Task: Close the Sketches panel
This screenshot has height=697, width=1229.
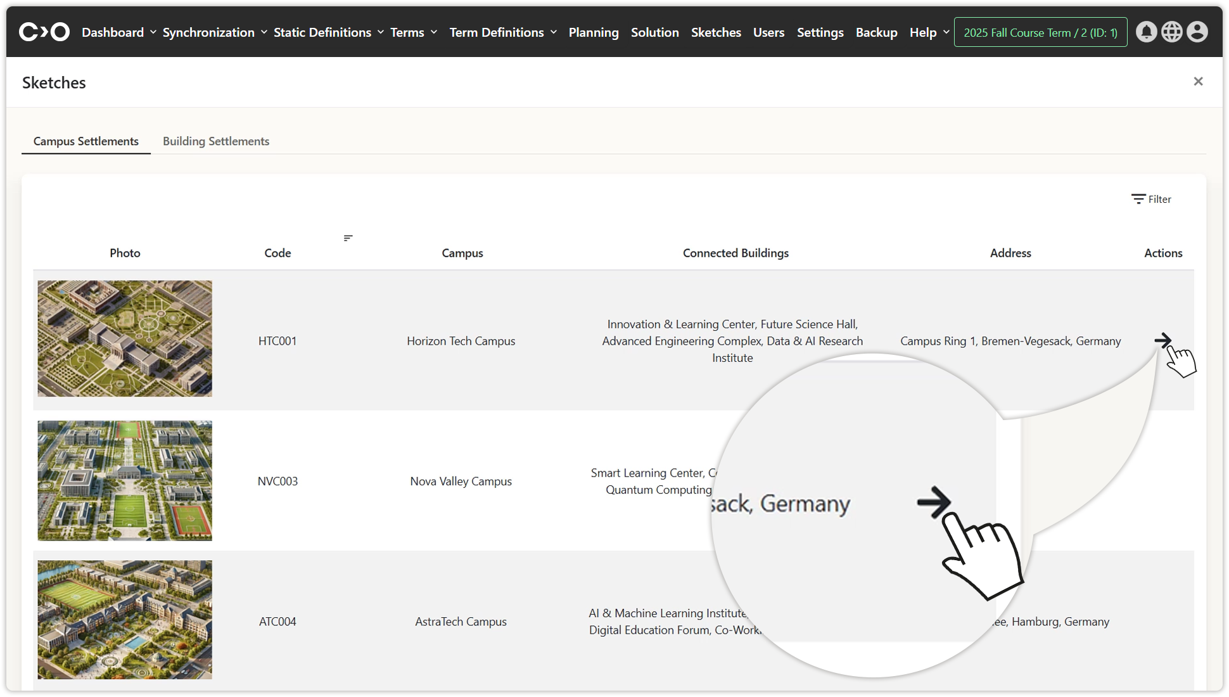Action: [x=1198, y=82]
